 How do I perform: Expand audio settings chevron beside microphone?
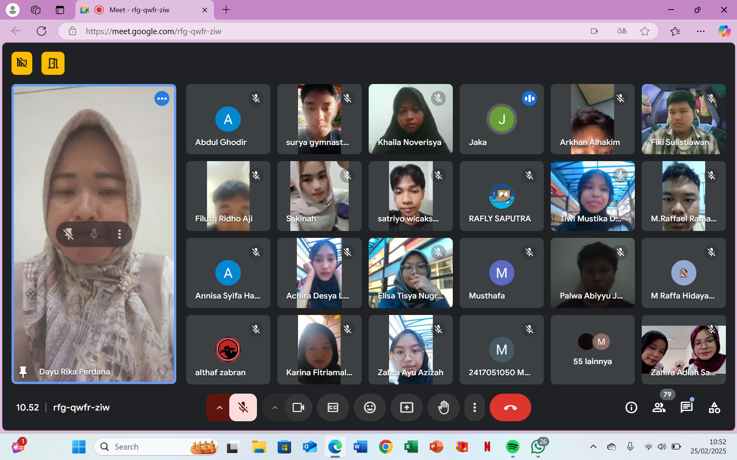tap(219, 407)
